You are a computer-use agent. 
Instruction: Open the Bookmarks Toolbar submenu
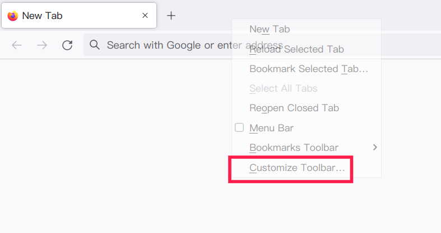coord(294,148)
